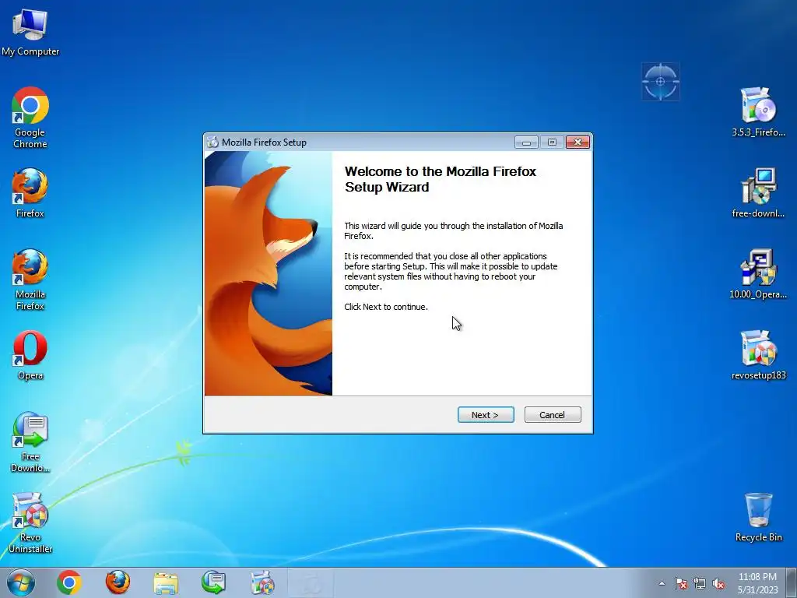The height and width of the screenshot is (598, 797).
Task: Click the disabled maximize button in setup title bar
Action: point(552,142)
